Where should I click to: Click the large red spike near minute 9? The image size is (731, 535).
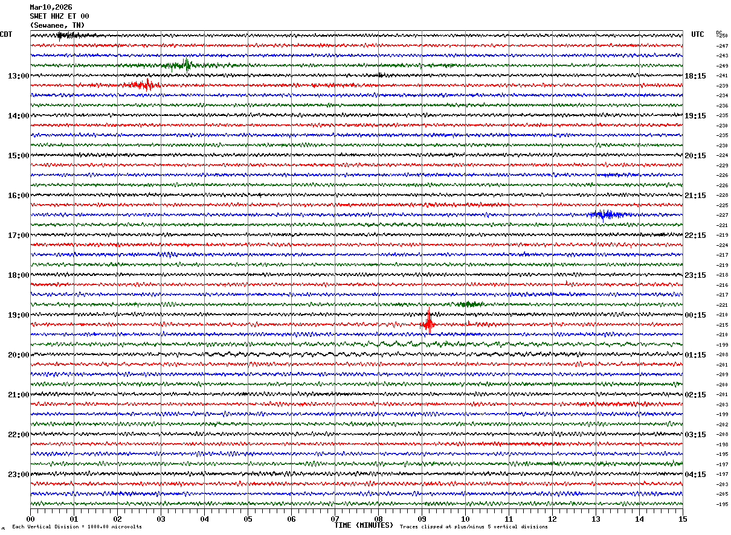[428, 323]
